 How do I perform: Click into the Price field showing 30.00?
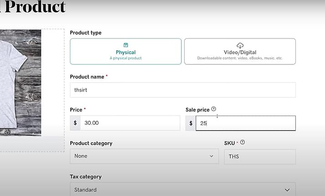[x=130, y=123]
